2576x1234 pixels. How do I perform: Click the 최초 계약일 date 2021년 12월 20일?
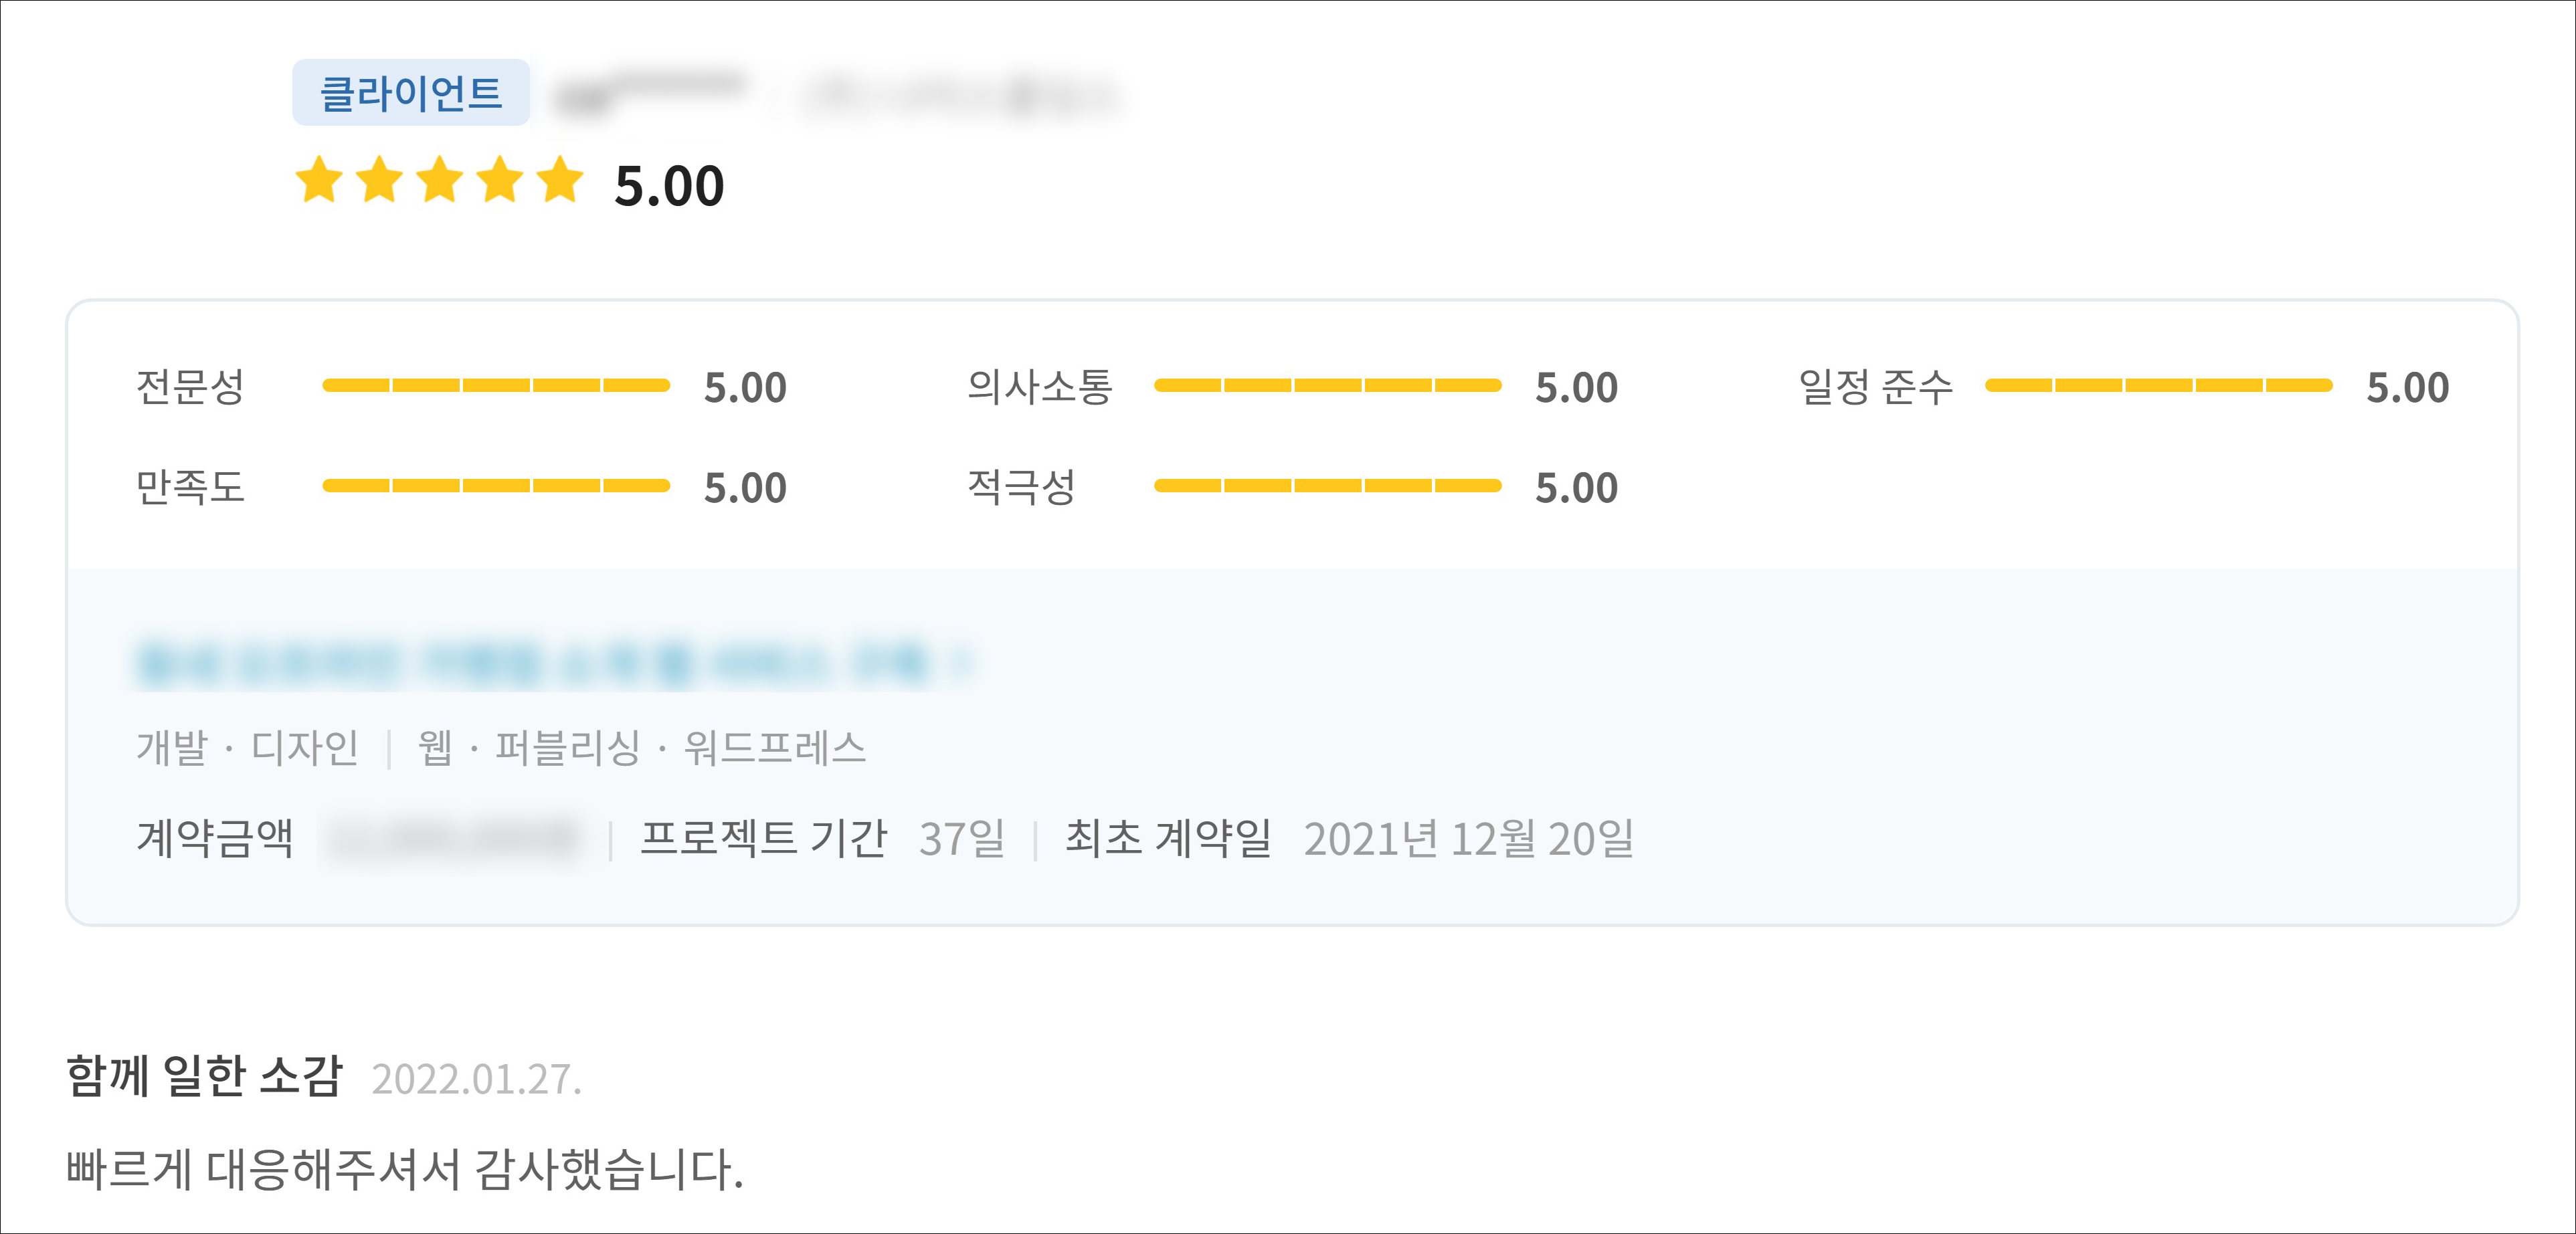[1467, 838]
